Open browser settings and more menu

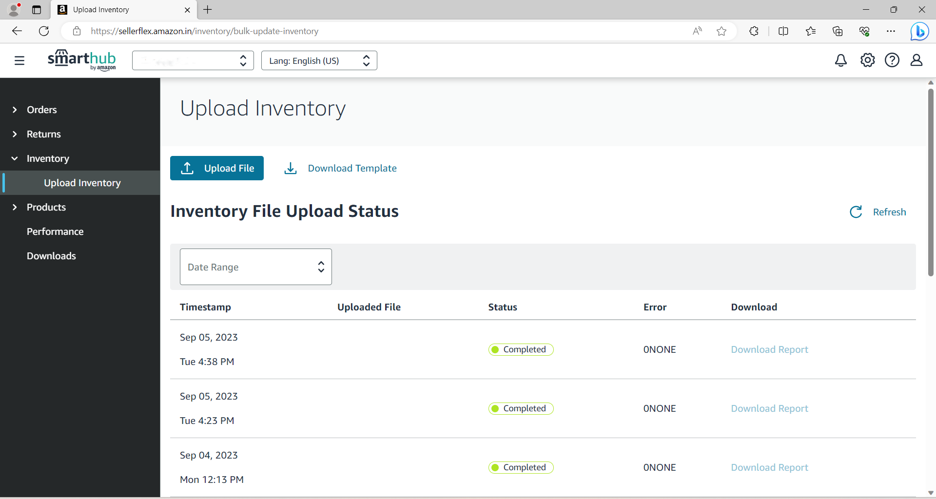tap(891, 31)
